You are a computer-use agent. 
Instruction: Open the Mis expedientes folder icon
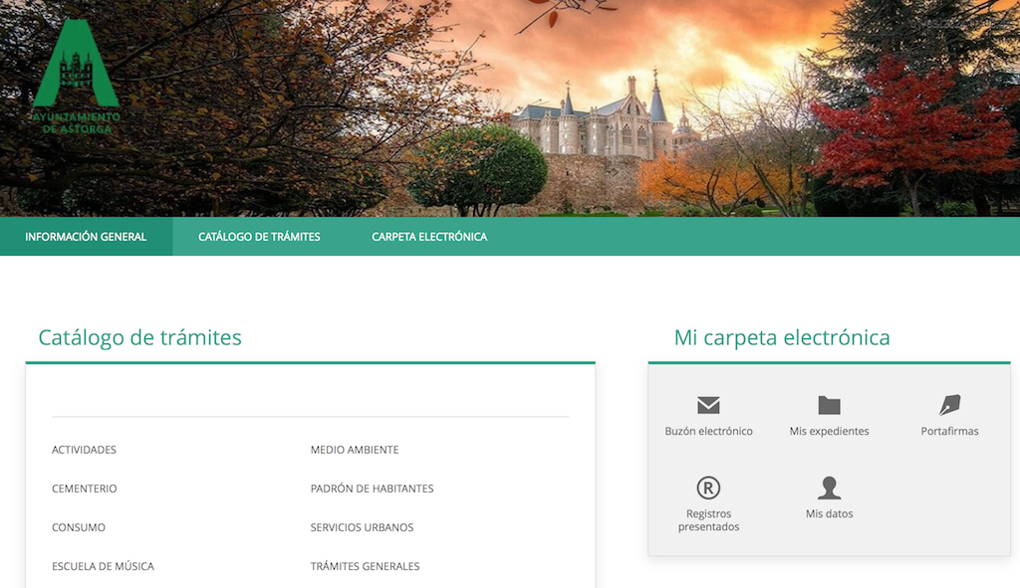[x=829, y=405]
